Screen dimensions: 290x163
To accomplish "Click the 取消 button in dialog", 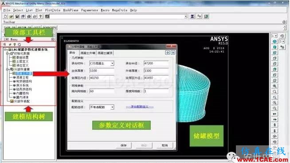I will pyautogui.click(x=165, y=145).
